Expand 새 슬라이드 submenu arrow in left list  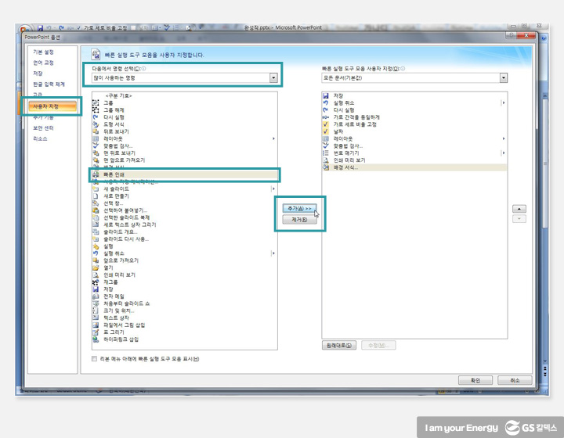(x=273, y=188)
